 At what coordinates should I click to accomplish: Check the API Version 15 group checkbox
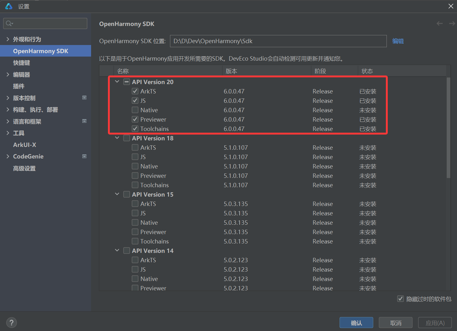point(127,194)
